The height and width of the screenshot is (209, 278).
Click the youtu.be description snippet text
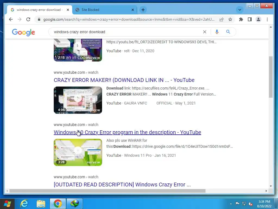pos(161,42)
